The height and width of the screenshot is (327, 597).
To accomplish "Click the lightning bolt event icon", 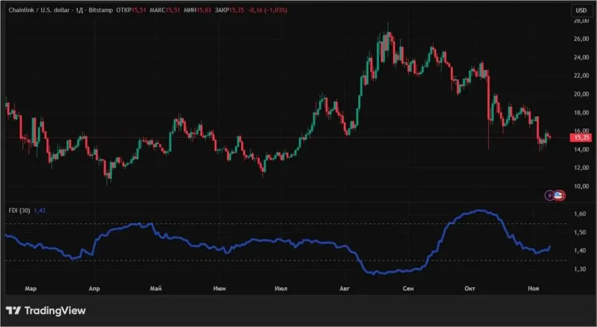I will pos(550,195).
